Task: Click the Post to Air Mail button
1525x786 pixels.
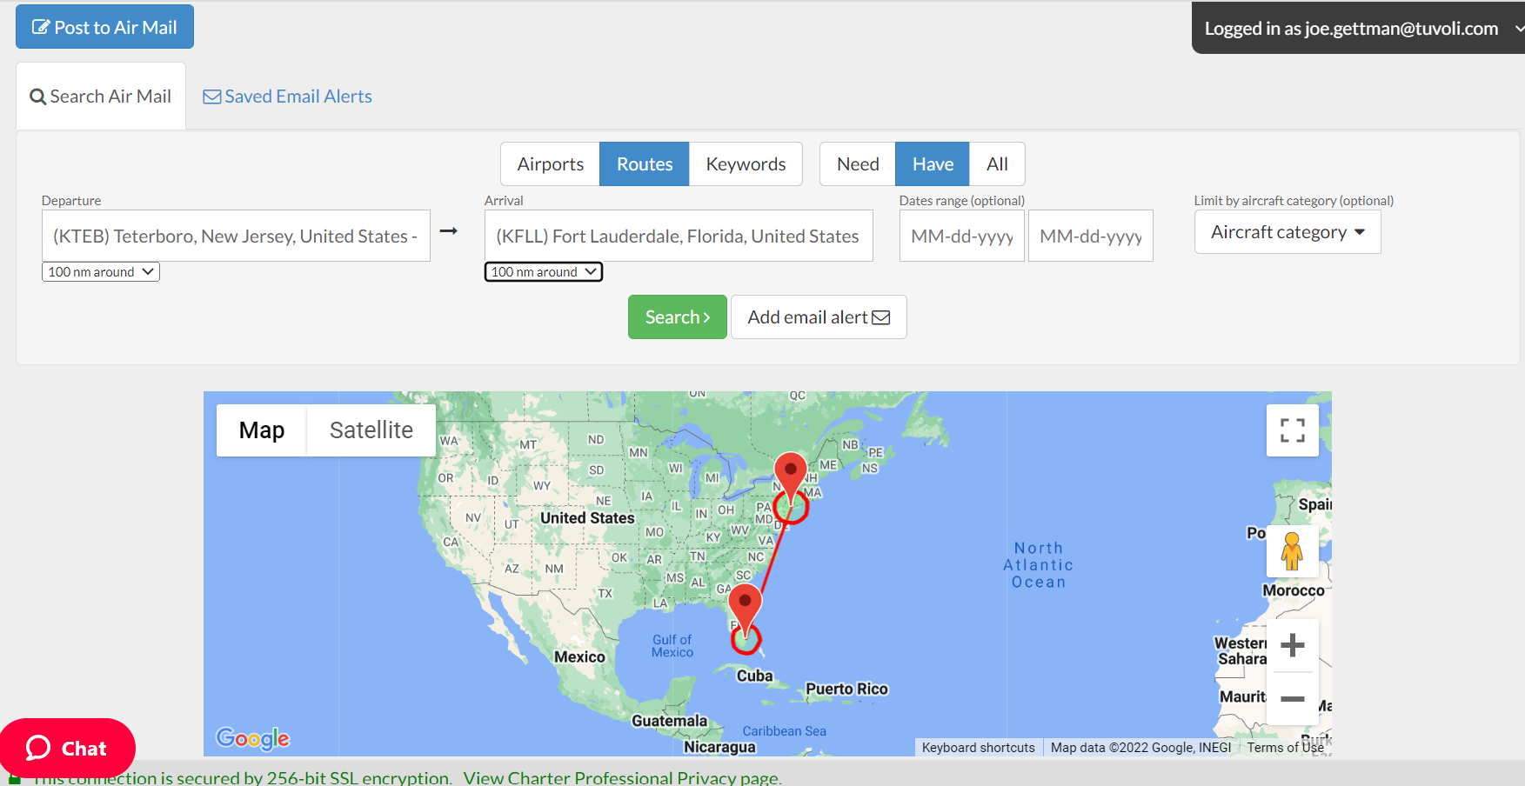Action: (104, 27)
